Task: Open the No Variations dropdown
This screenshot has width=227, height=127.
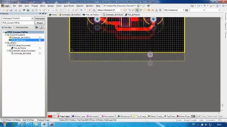Action: [x=184, y=10]
